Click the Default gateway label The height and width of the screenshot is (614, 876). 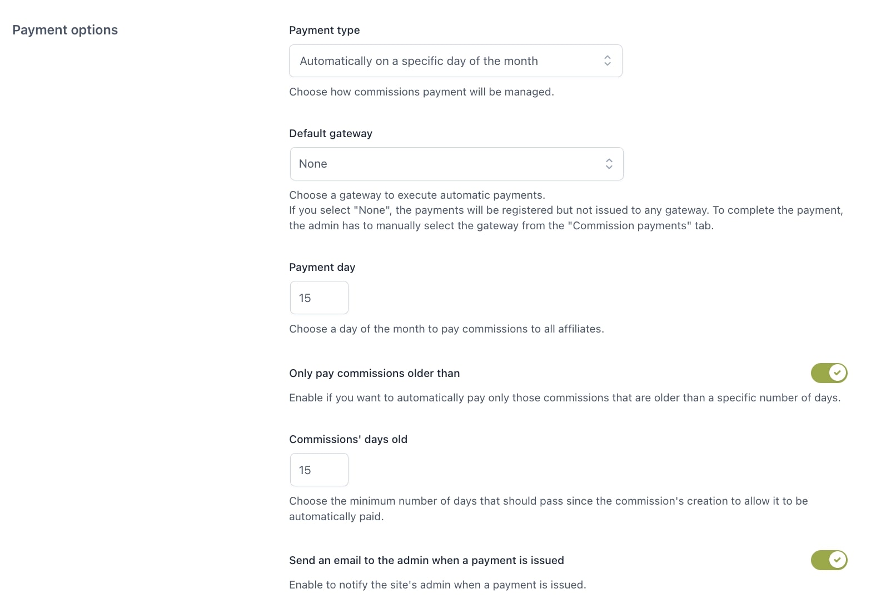[x=331, y=134]
